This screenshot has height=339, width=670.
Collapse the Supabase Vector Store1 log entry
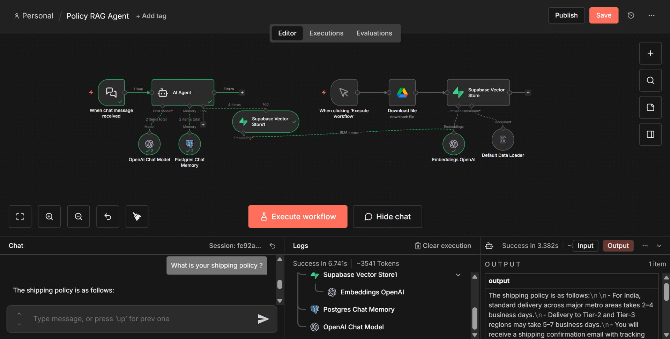[458, 275]
